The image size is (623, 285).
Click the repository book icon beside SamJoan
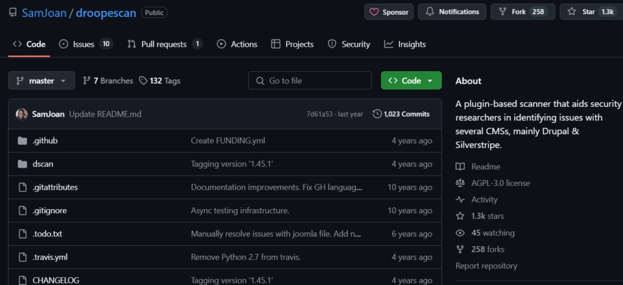(13, 13)
